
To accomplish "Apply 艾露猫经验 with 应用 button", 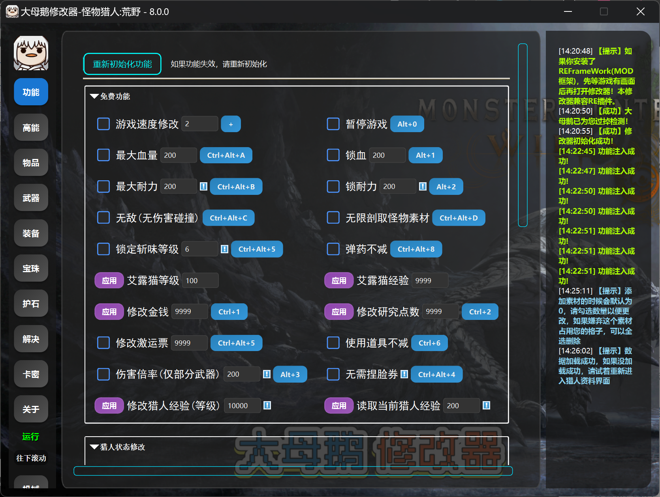I will click(339, 280).
